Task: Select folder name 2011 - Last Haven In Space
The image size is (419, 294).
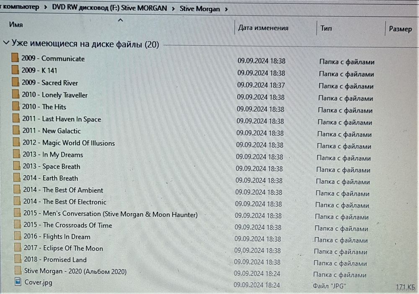Action: point(62,119)
